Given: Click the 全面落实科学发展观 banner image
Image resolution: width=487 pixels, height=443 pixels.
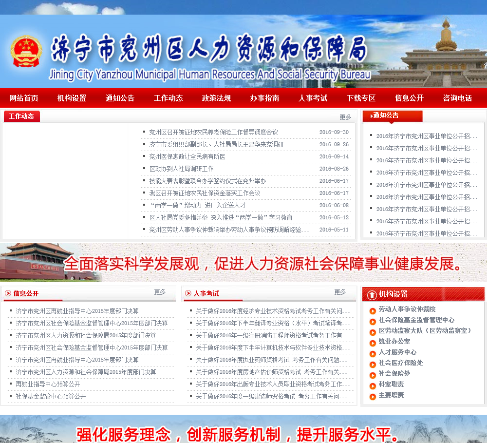Looking at the screenshot, I should [243, 263].
